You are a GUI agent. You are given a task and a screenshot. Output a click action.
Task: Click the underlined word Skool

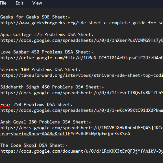30,146
